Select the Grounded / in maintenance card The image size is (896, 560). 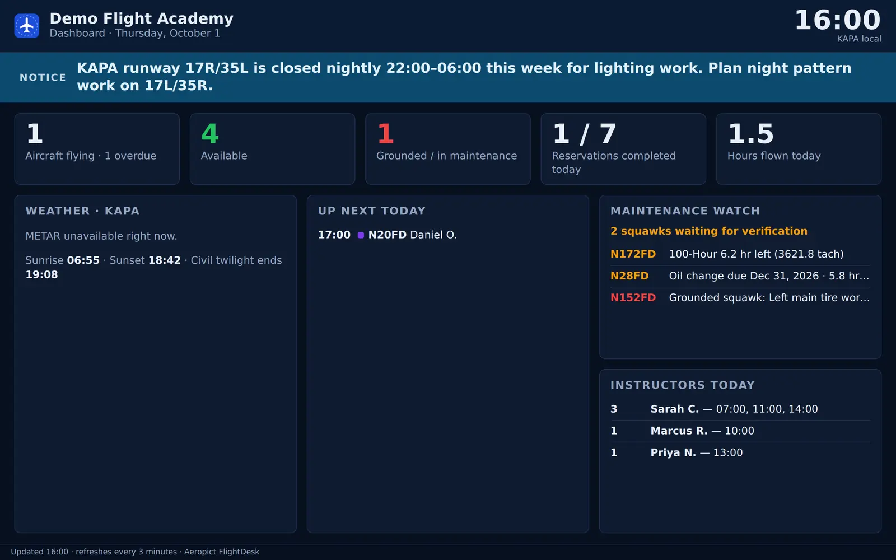(447, 149)
